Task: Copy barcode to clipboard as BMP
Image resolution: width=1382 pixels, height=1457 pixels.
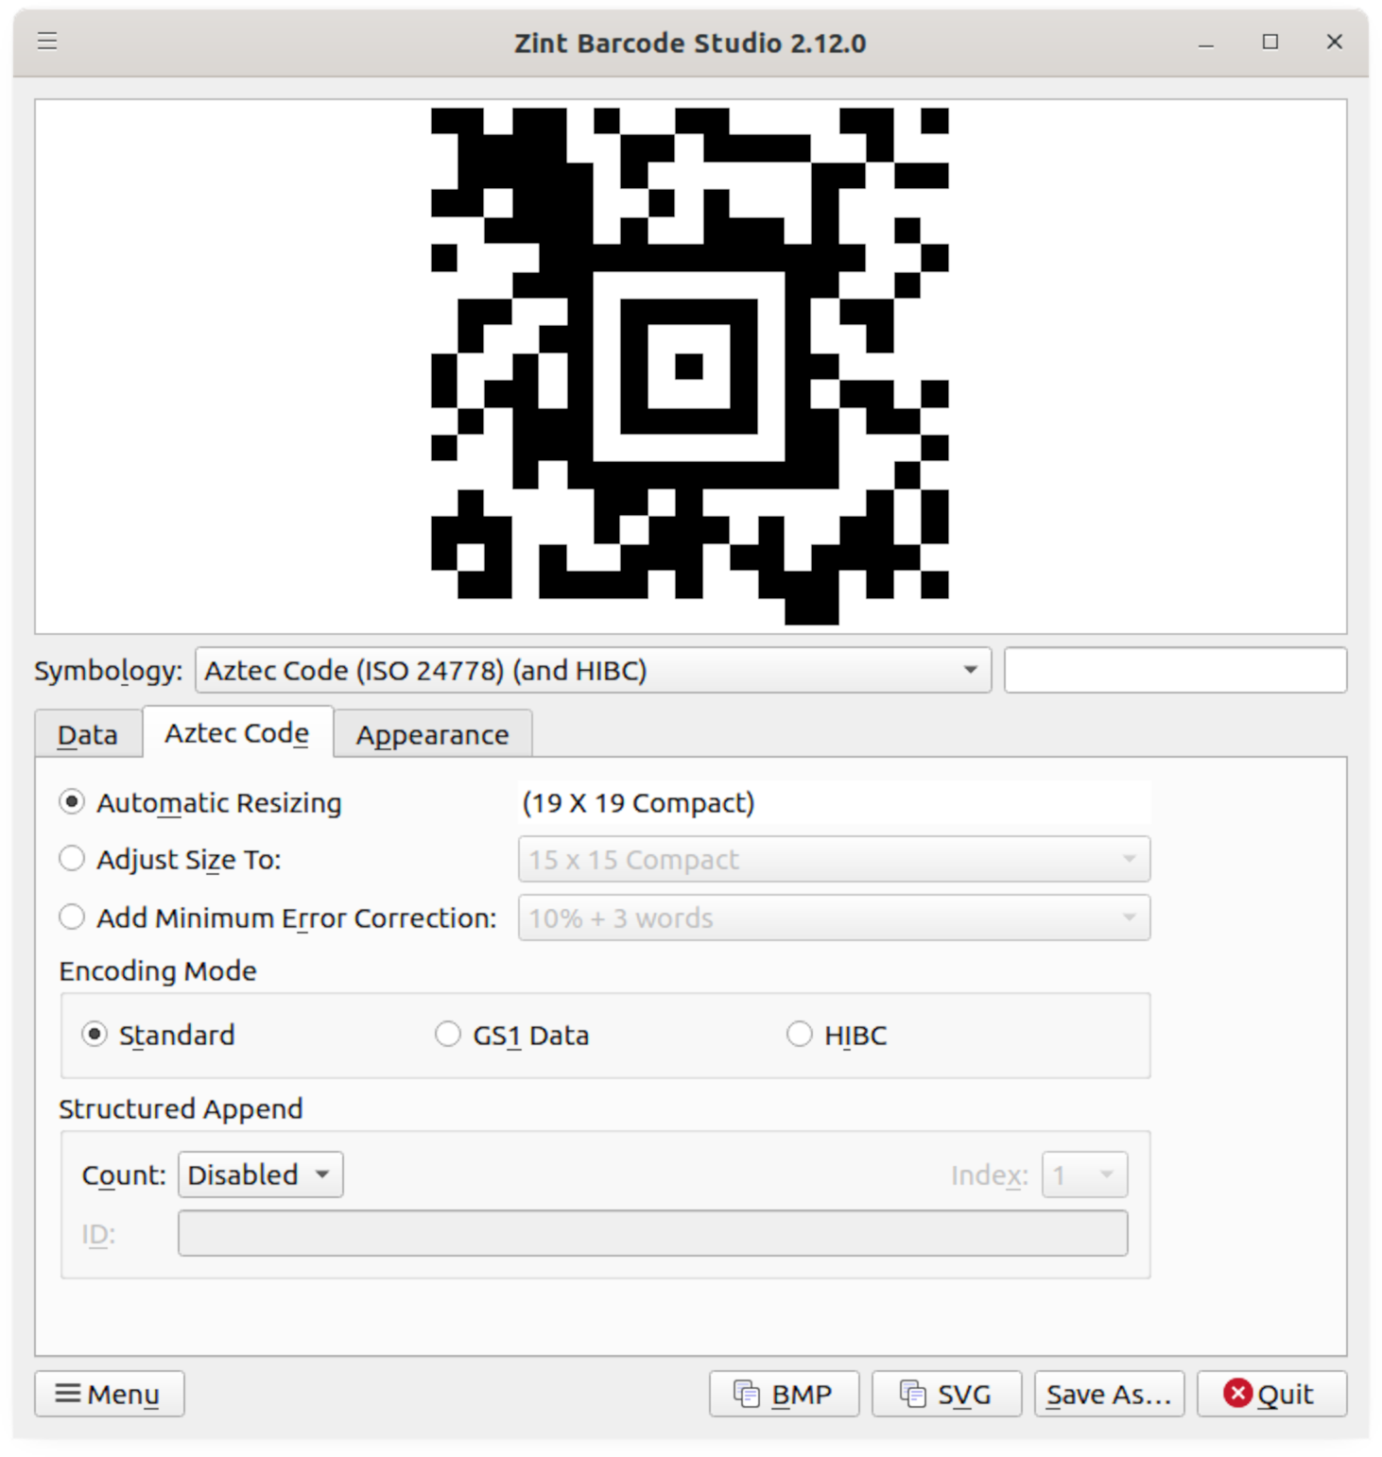Action: [x=784, y=1394]
